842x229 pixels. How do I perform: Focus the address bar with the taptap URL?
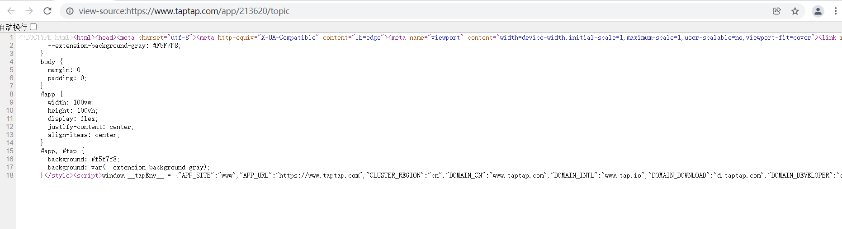pos(317,11)
